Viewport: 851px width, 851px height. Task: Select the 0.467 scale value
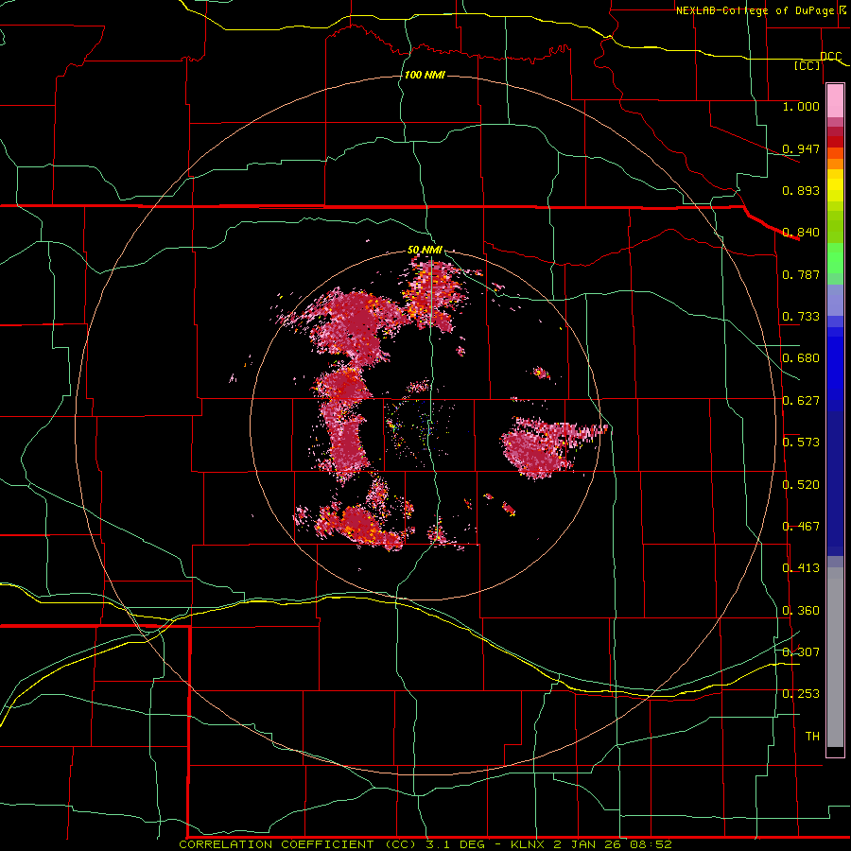click(x=801, y=527)
